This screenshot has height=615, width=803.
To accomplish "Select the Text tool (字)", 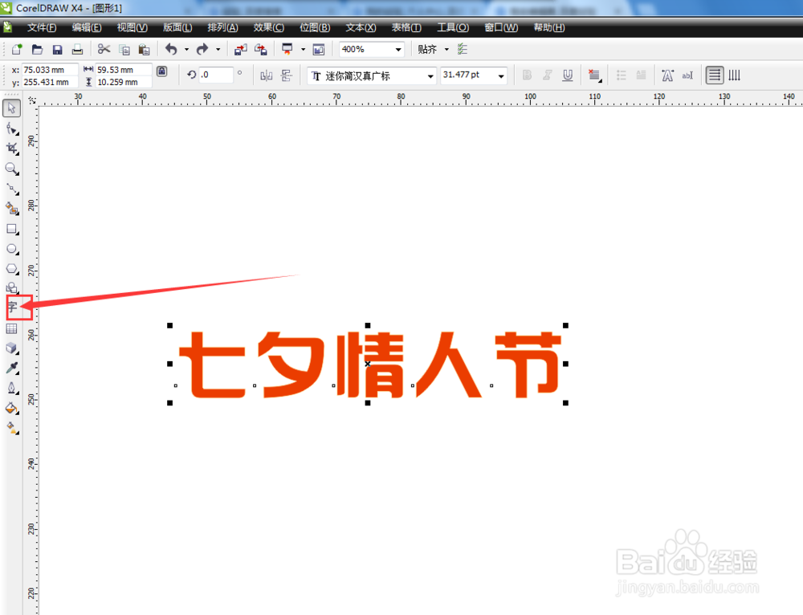I will pos(13,307).
